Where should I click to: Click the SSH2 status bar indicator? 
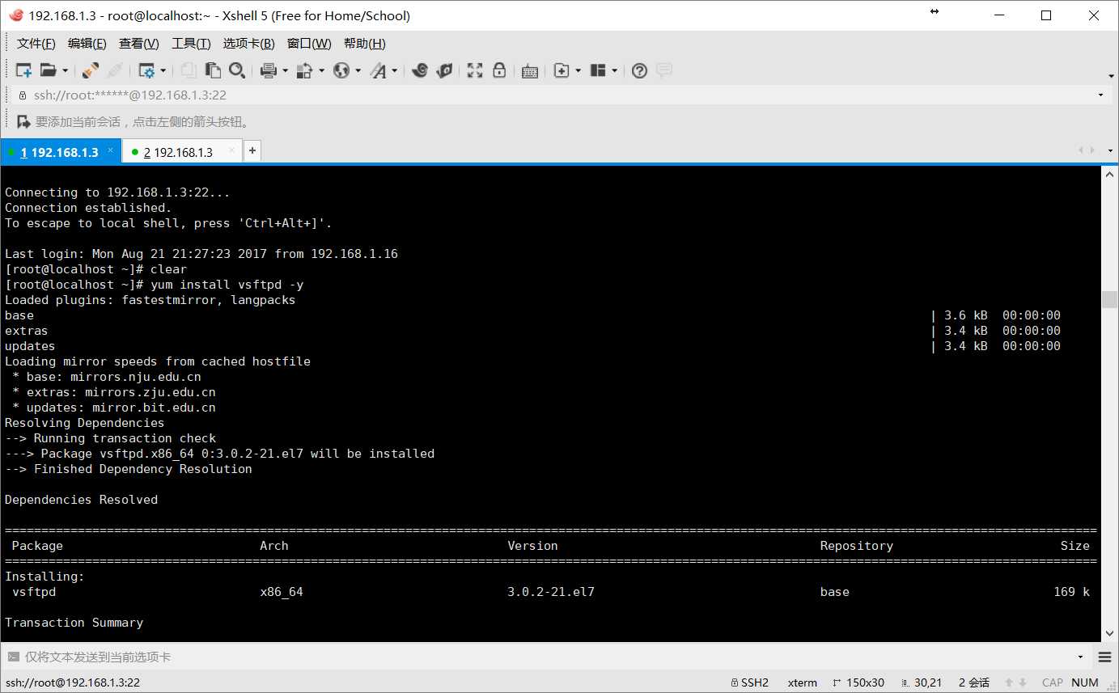click(749, 682)
